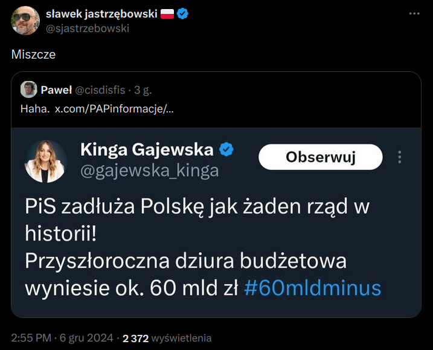Click the verified badge next to Kinga Gajewska
The image size is (433, 350).
click(226, 149)
